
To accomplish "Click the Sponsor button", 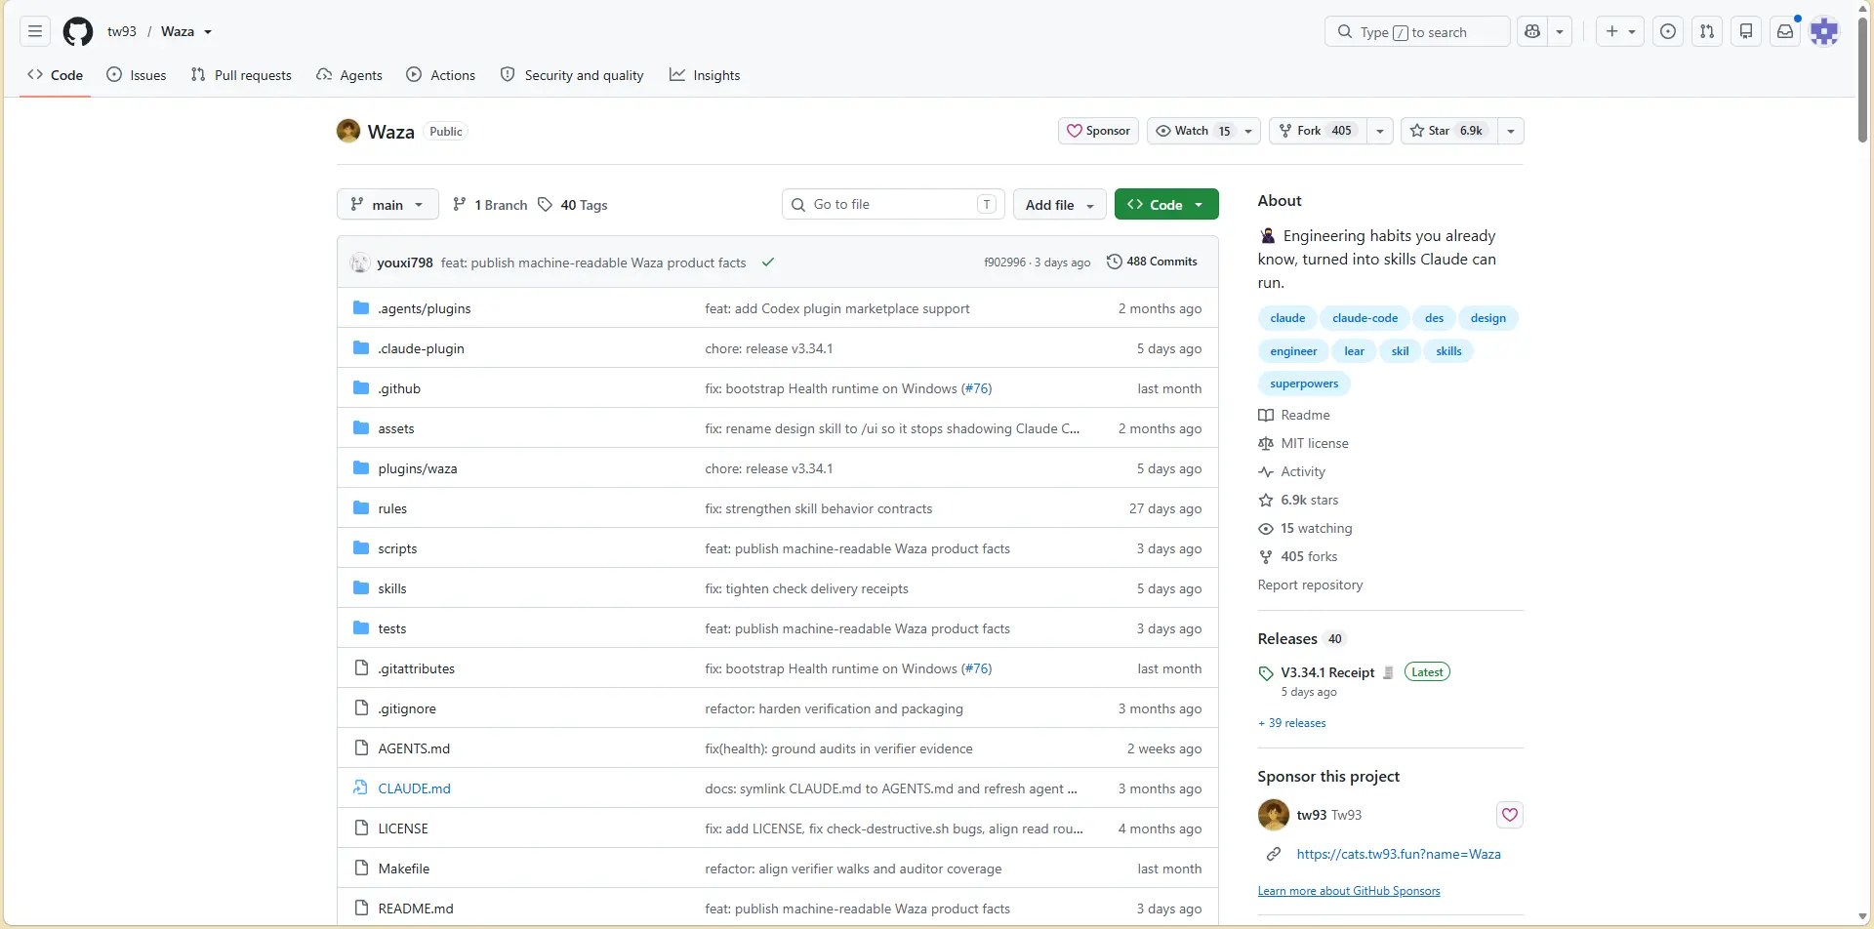I will point(1098,131).
